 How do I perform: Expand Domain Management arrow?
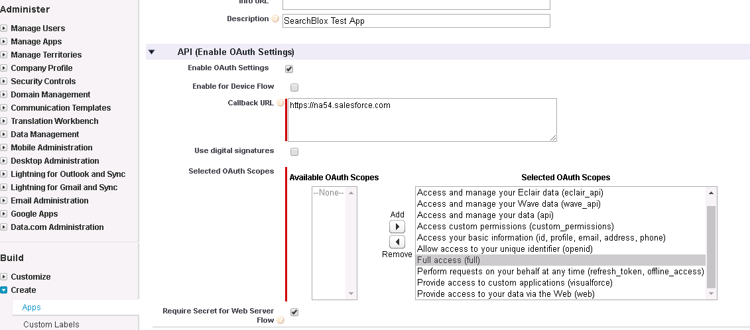tap(4, 95)
